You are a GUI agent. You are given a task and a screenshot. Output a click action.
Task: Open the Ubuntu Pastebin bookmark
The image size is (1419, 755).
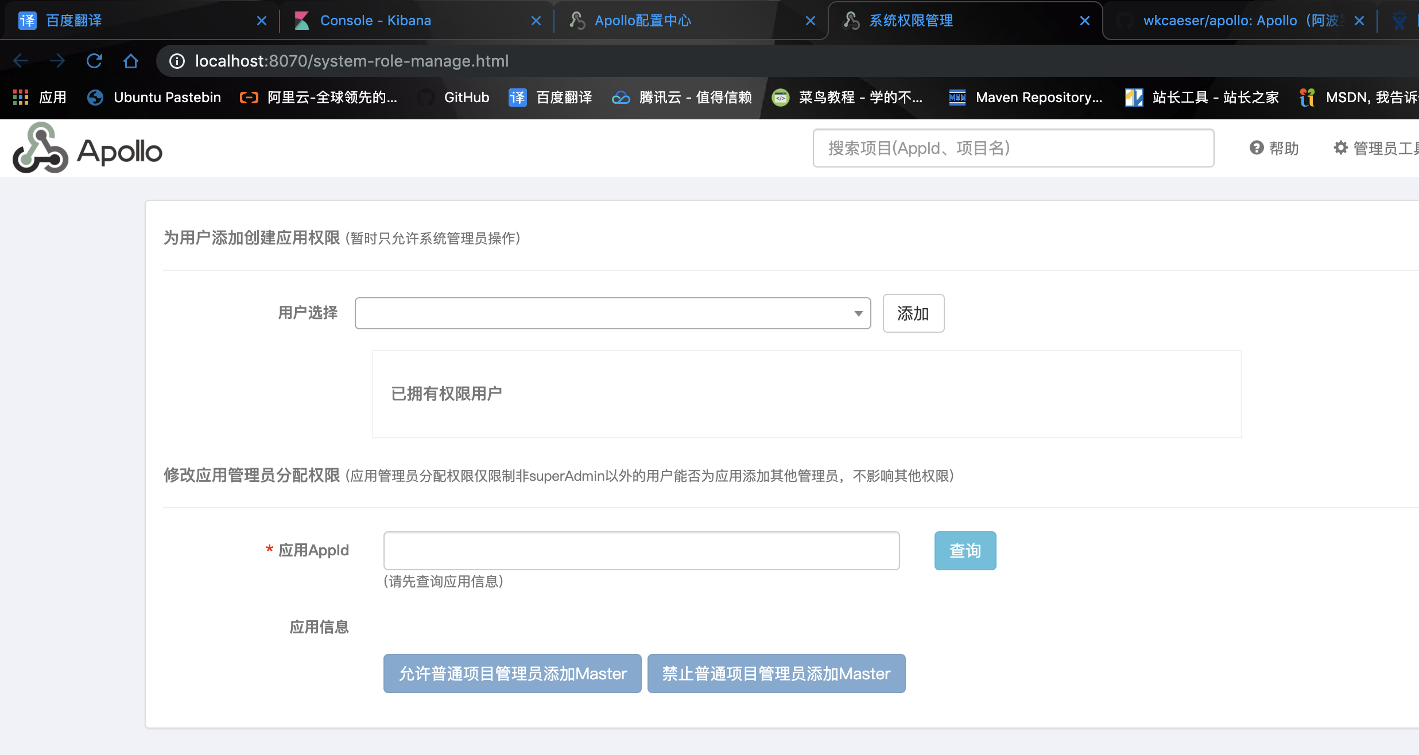pyautogui.click(x=153, y=98)
